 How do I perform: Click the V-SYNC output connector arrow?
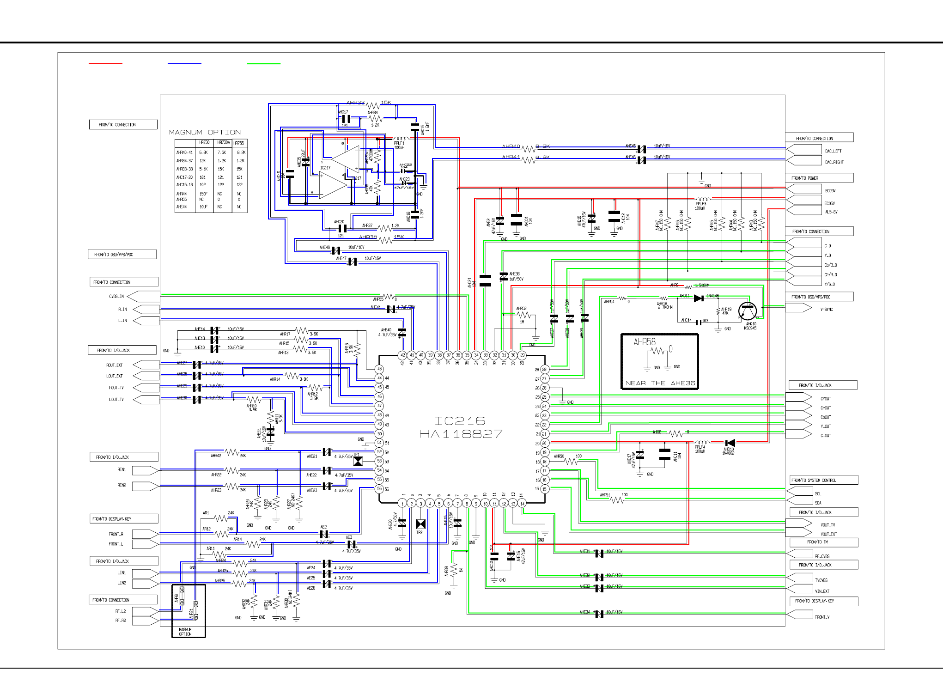coord(798,308)
